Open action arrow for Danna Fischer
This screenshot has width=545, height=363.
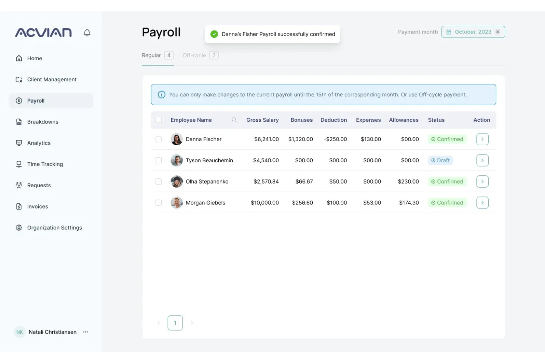click(482, 139)
